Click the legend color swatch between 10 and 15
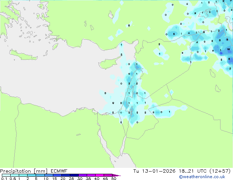Screen dimensions: 233x180 pyautogui.click(x=49, y=175)
